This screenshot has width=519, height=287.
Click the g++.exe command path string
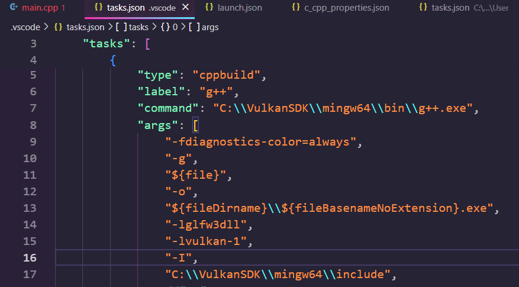click(343, 108)
